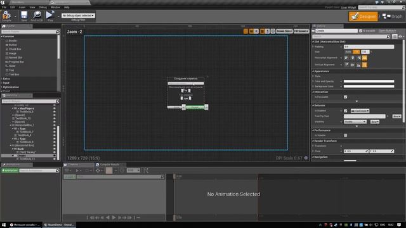Image resolution: width=406 pixels, height=228 pixels.
Task: Select Fill horizontal alignment icon
Action: tap(365, 58)
